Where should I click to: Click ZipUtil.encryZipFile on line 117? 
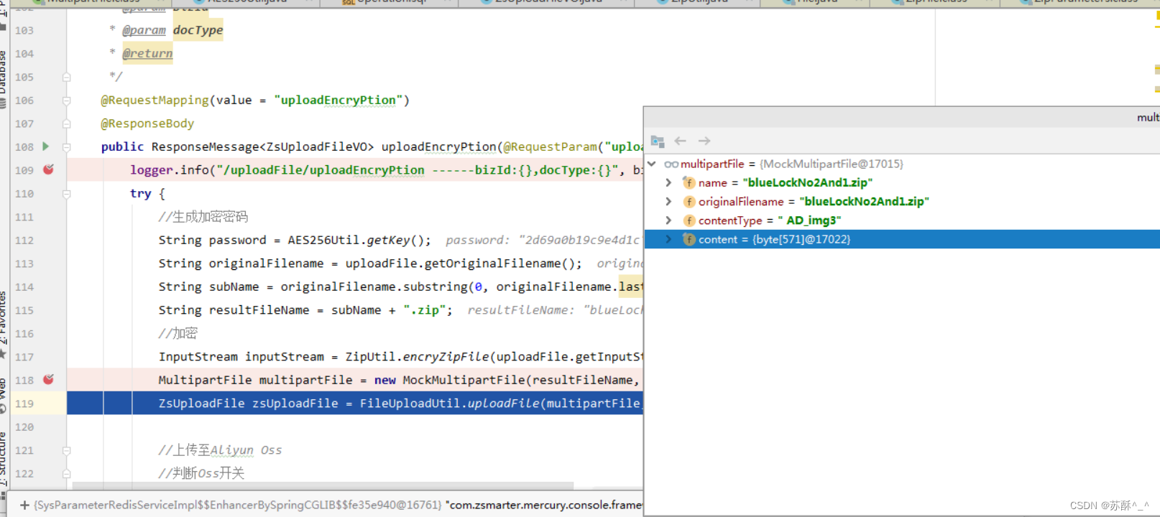click(417, 357)
